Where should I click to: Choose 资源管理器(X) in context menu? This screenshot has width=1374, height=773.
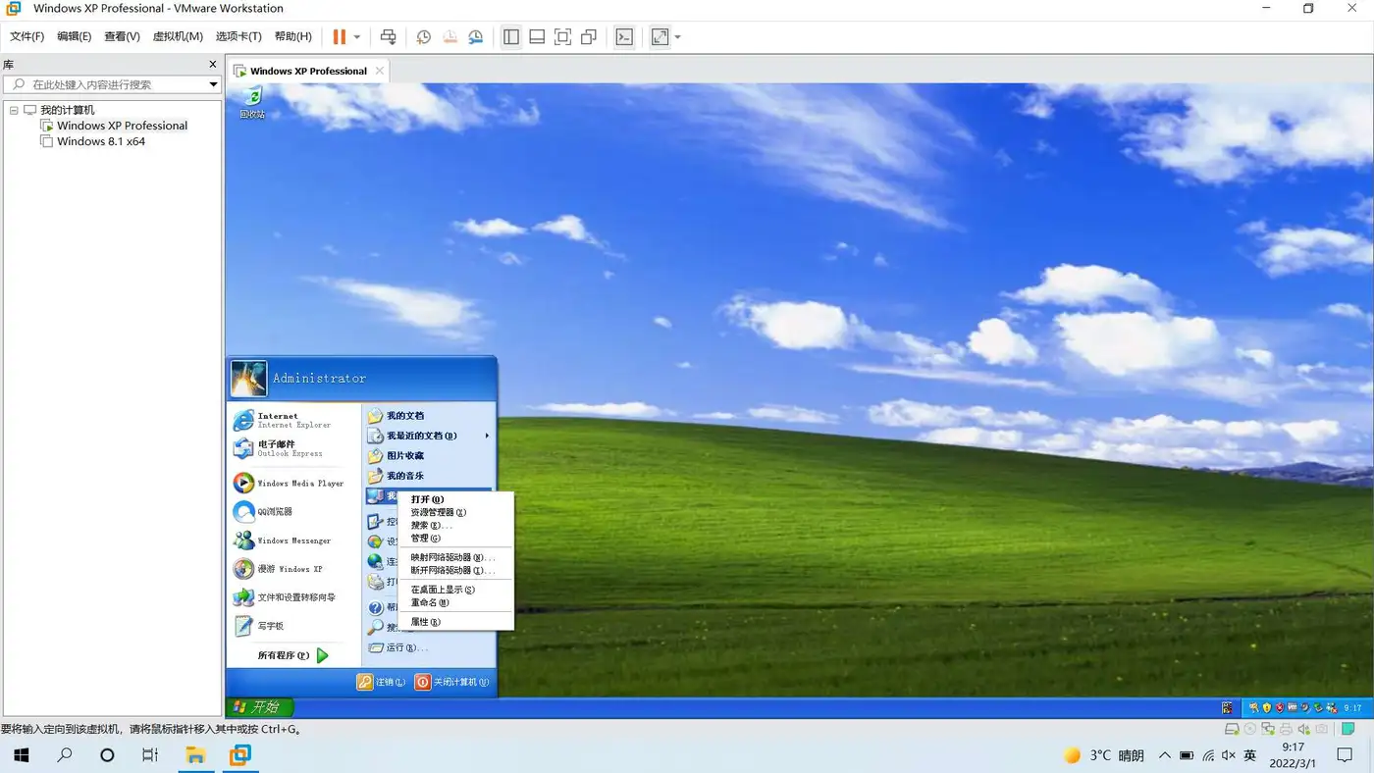456,512
